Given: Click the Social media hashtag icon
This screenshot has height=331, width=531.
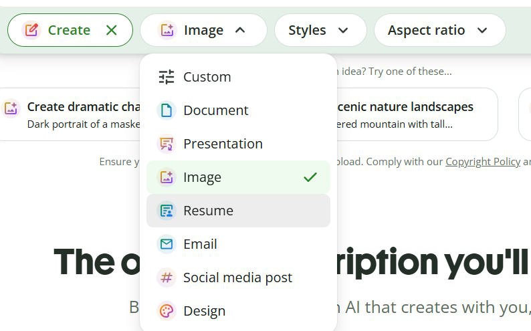Looking at the screenshot, I should [167, 278].
